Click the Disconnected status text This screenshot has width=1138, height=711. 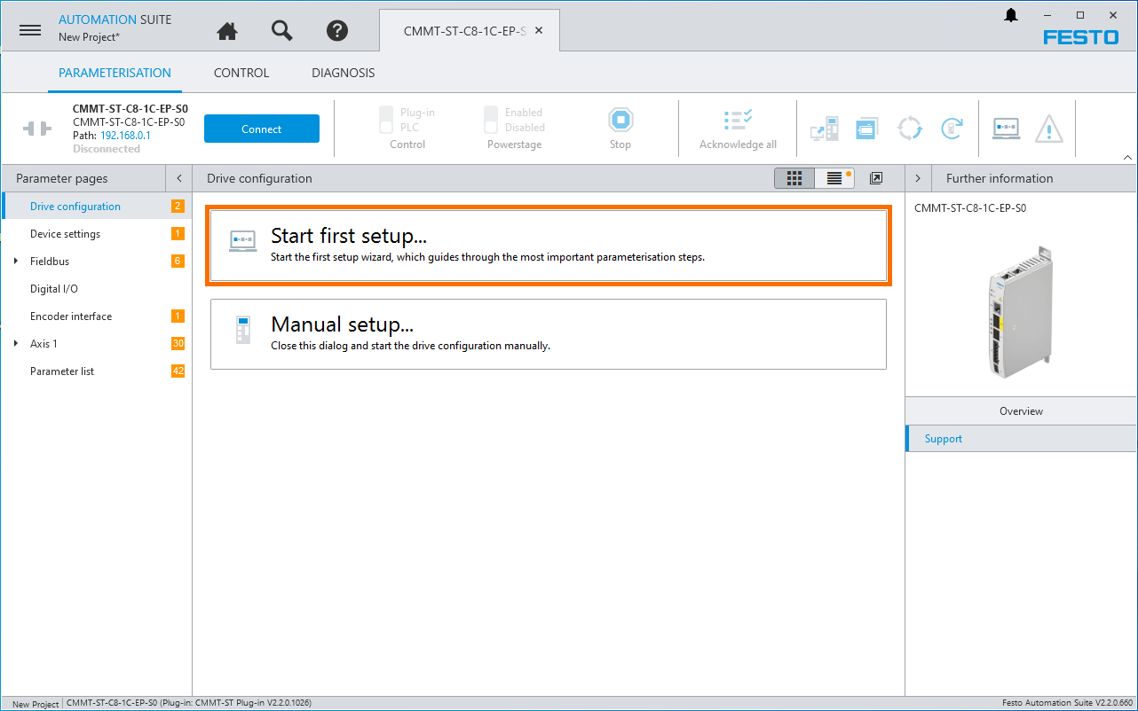coord(107,149)
